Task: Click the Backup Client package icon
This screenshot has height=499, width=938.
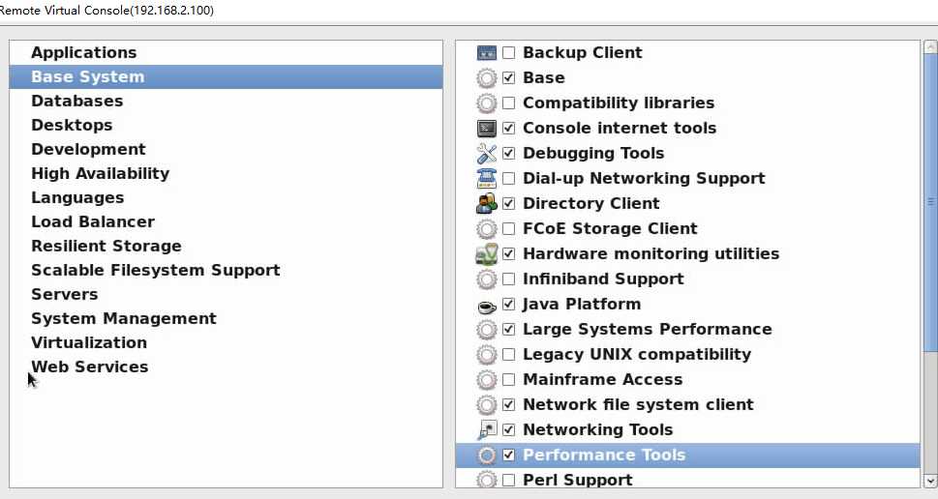Action: [487, 53]
